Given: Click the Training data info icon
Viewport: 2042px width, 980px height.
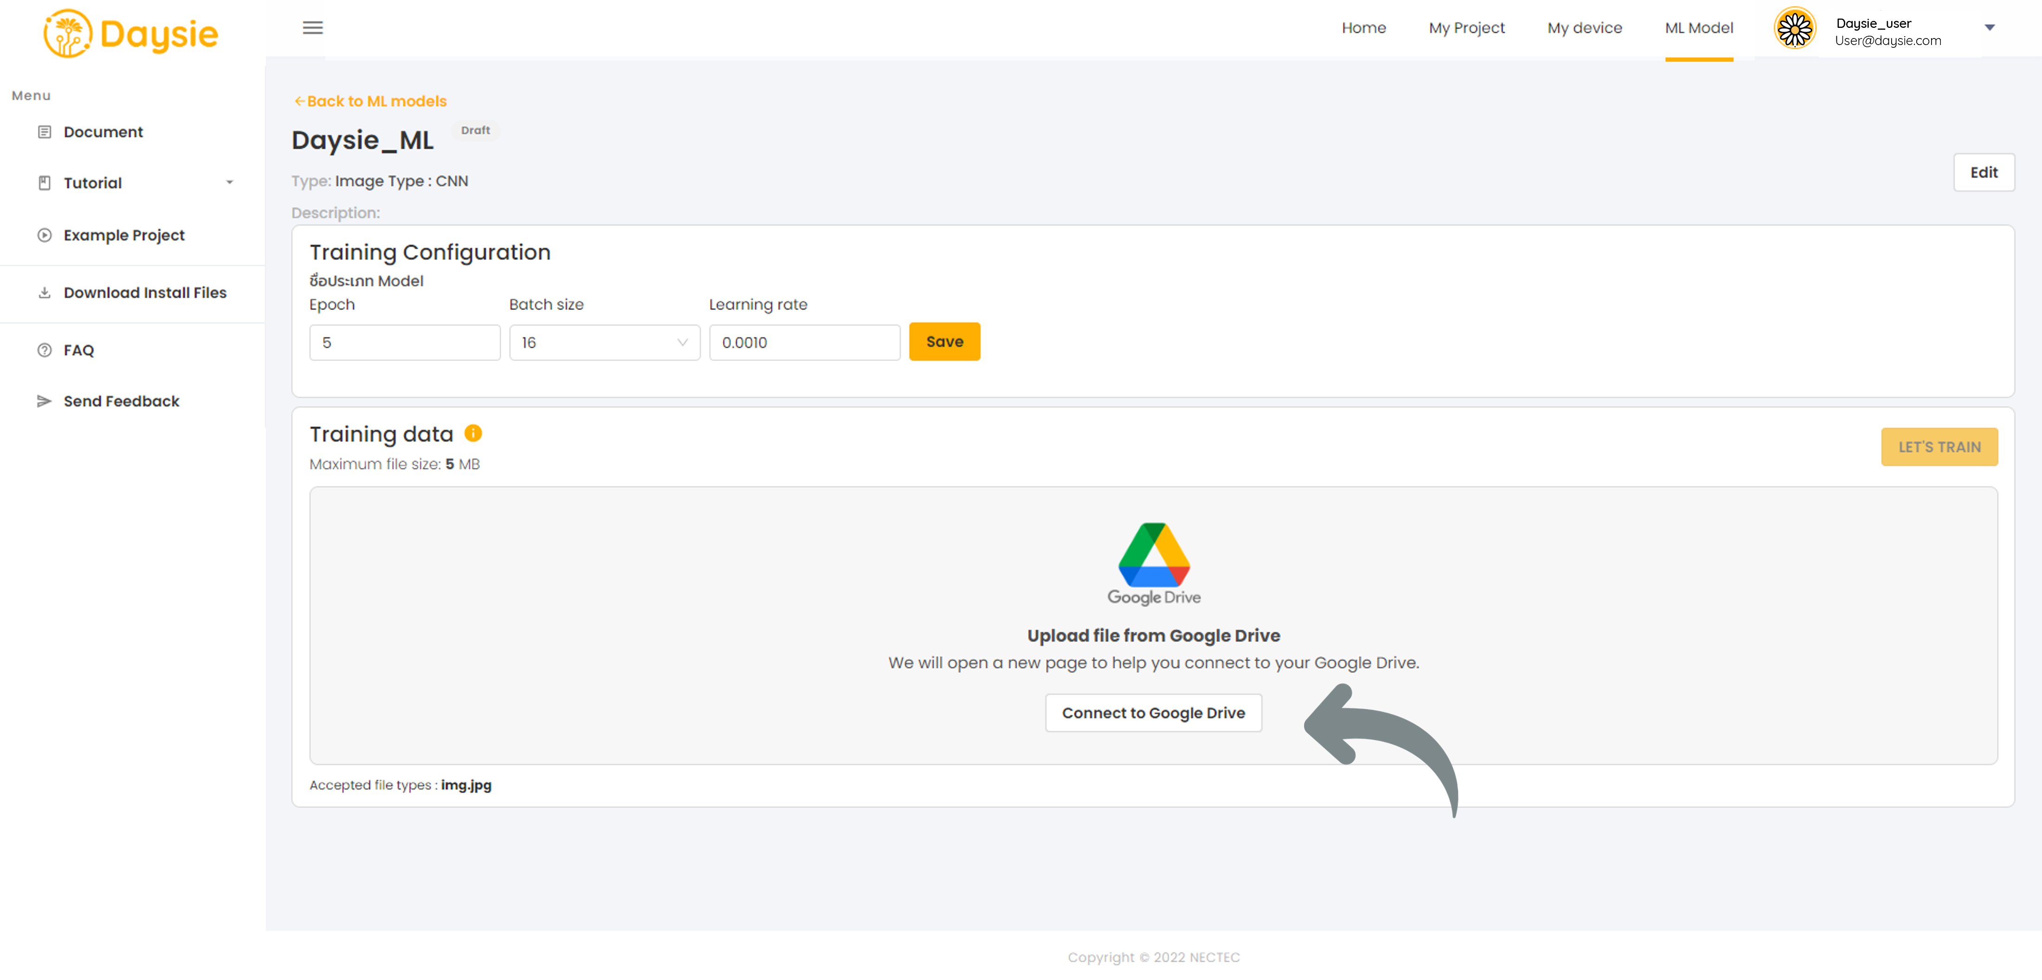Looking at the screenshot, I should [472, 433].
